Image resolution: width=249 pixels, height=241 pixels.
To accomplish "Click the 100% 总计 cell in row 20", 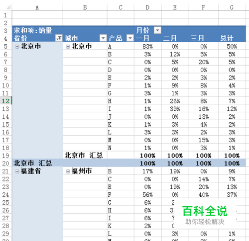I will coord(232,163).
